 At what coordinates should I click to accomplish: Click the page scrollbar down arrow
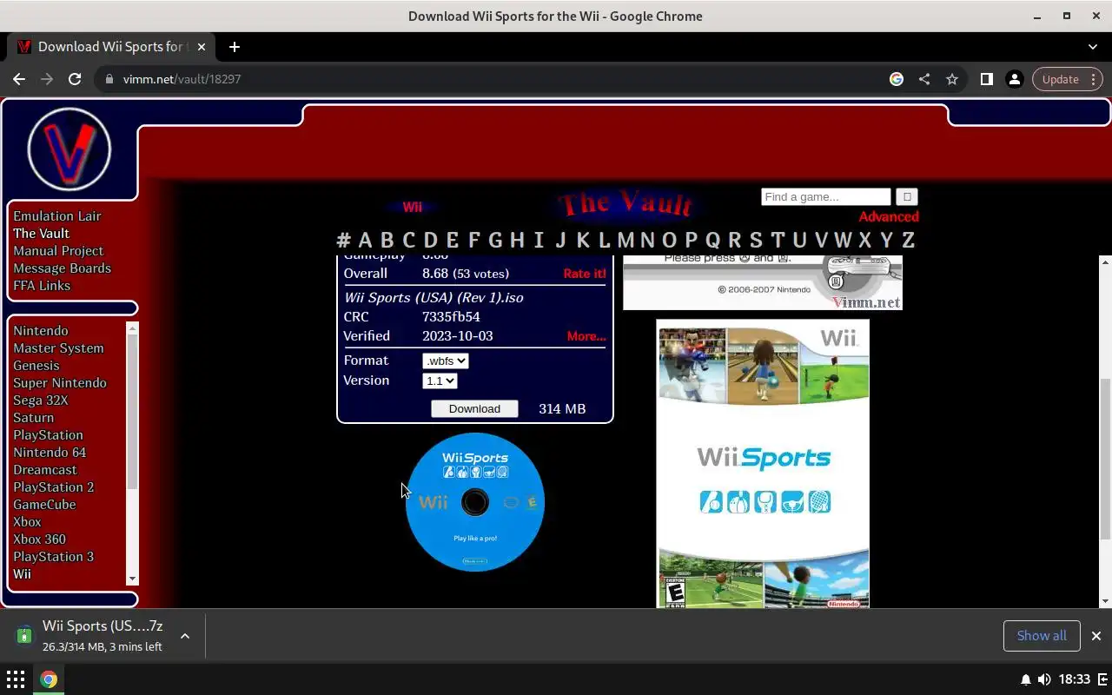1105,601
